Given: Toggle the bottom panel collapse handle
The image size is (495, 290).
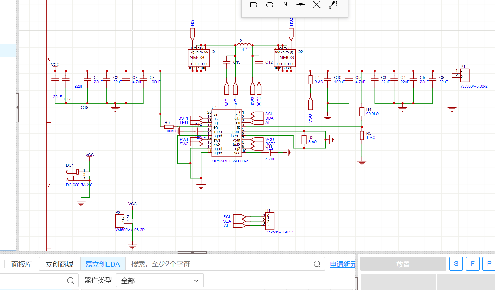Looking at the screenshot, I should (x=192, y=253).
